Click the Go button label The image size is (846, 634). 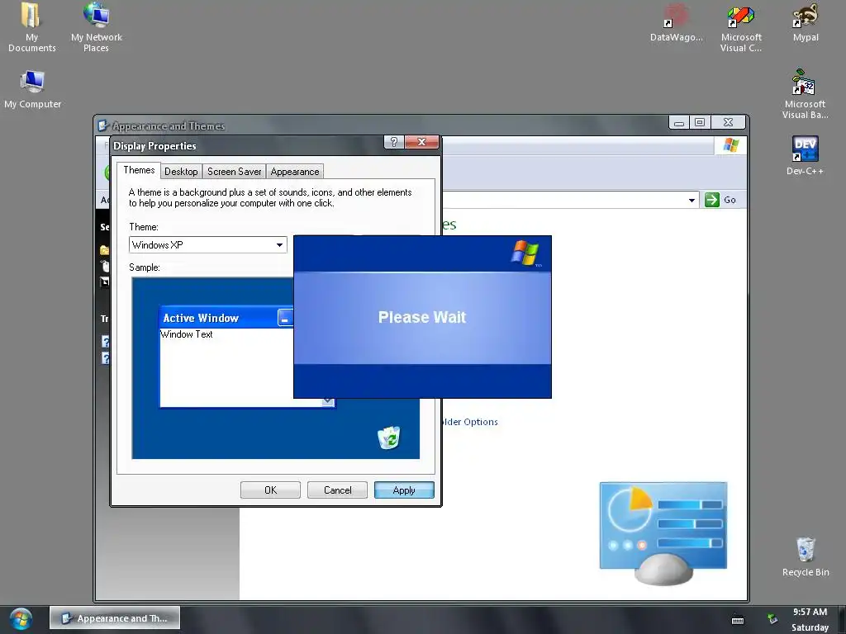point(730,200)
